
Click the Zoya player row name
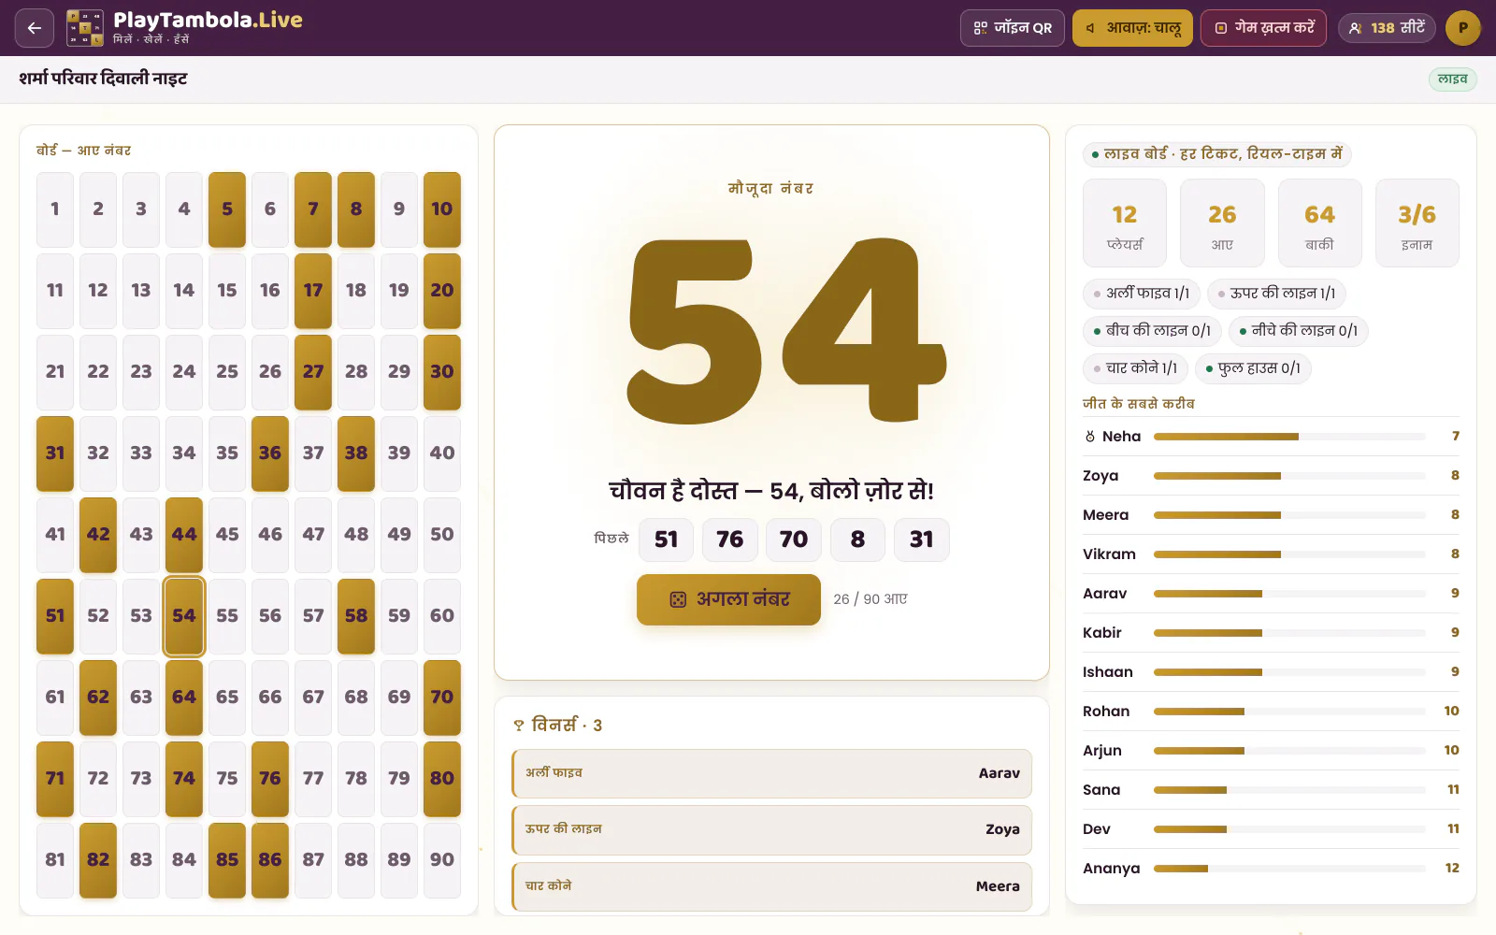pos(1100,476)
